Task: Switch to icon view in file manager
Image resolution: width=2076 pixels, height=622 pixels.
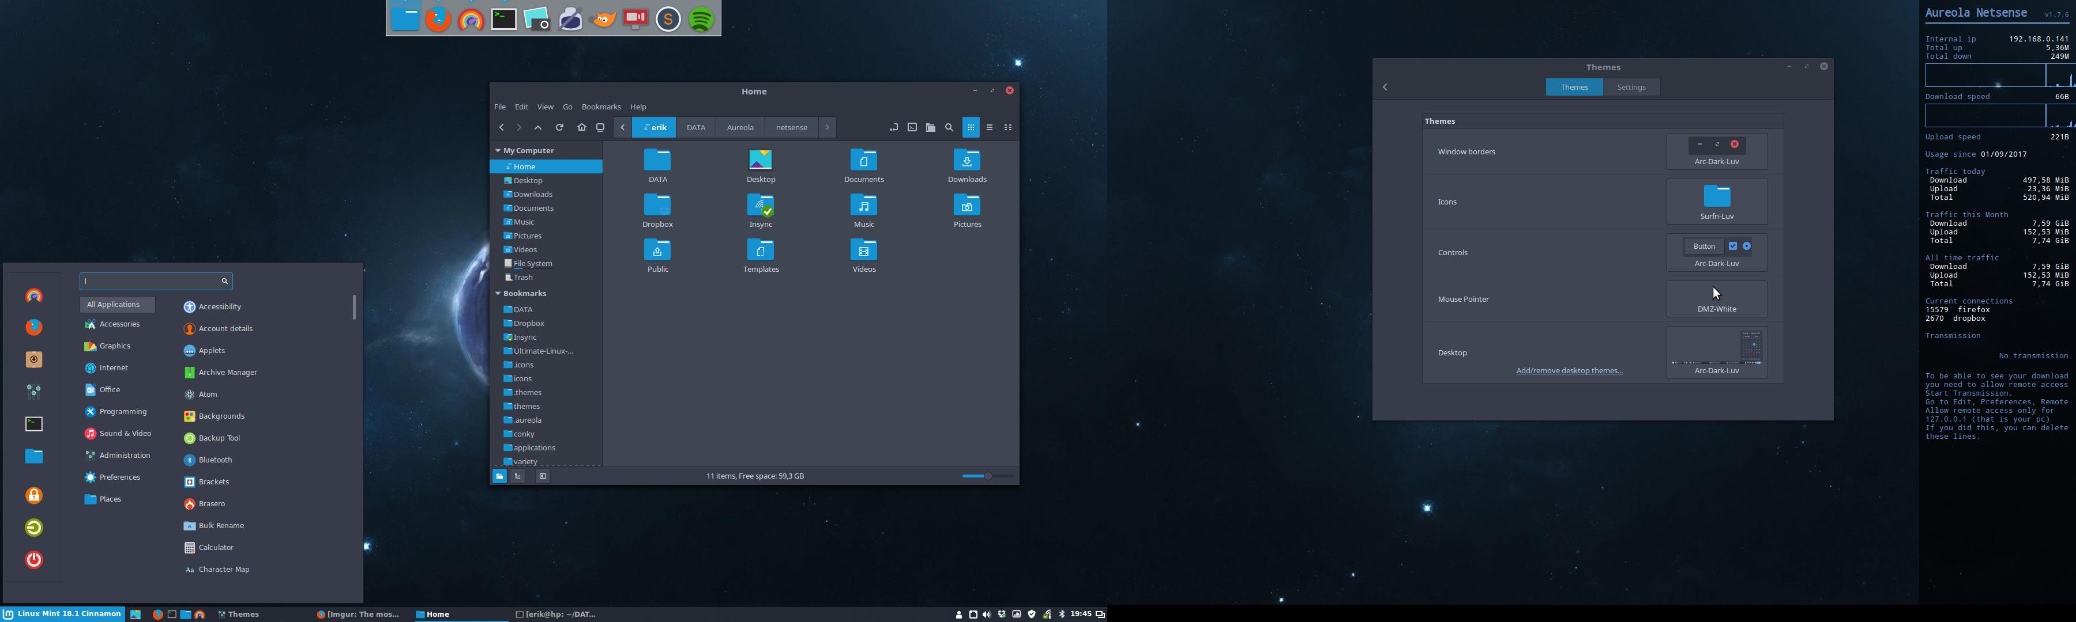Action: click(971, 128)
